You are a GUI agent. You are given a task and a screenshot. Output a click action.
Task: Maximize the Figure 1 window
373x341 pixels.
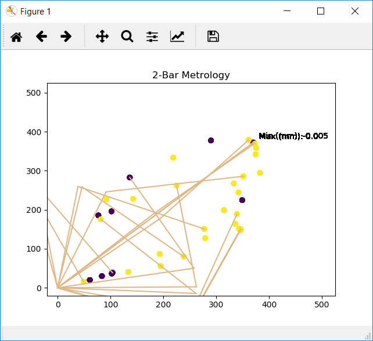click(320, 11)
